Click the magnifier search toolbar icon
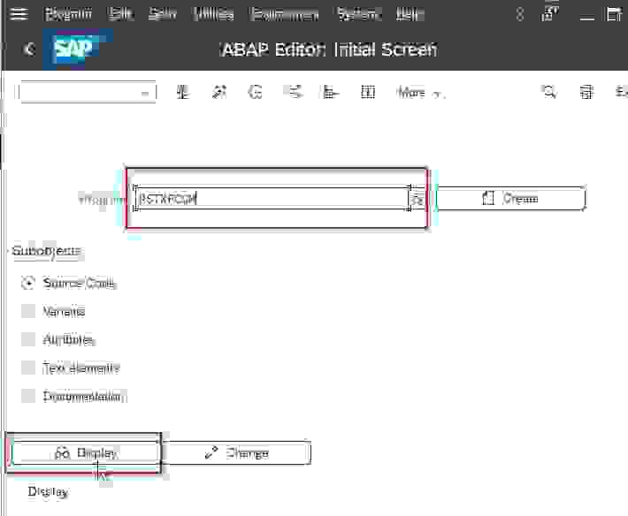Viewport: 628px width, 516px height. coord(548,92)
